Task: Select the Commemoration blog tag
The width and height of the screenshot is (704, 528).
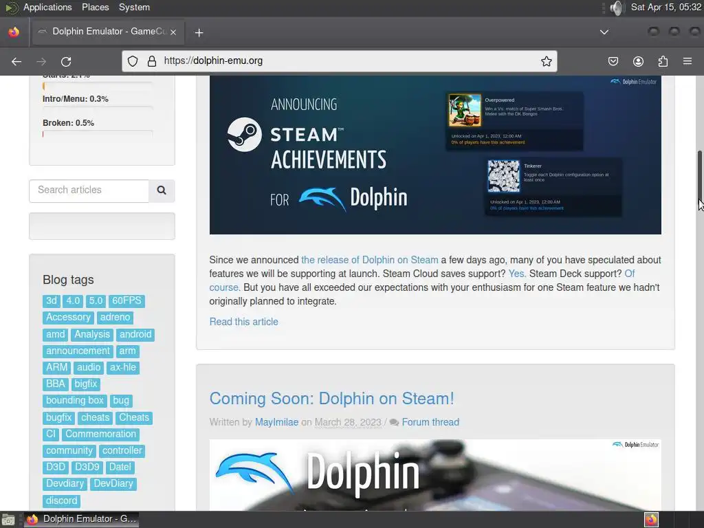Action: (x=100, y=434)
